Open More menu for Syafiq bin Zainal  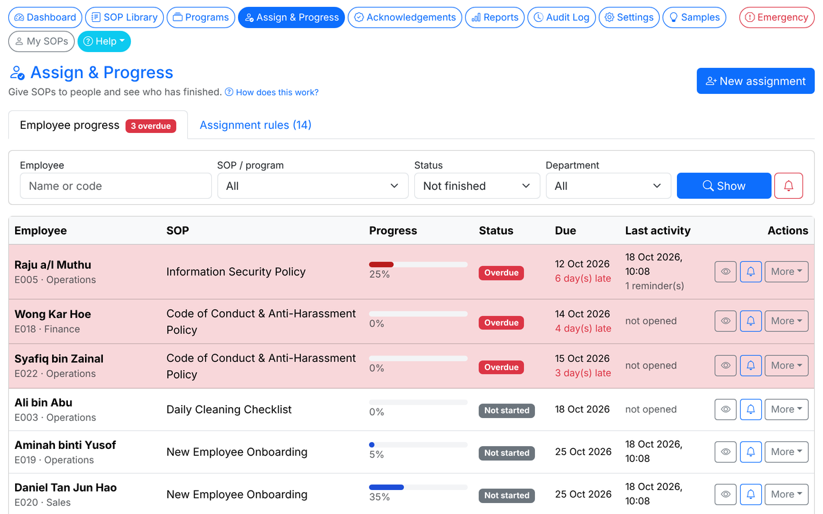(787, 365)
